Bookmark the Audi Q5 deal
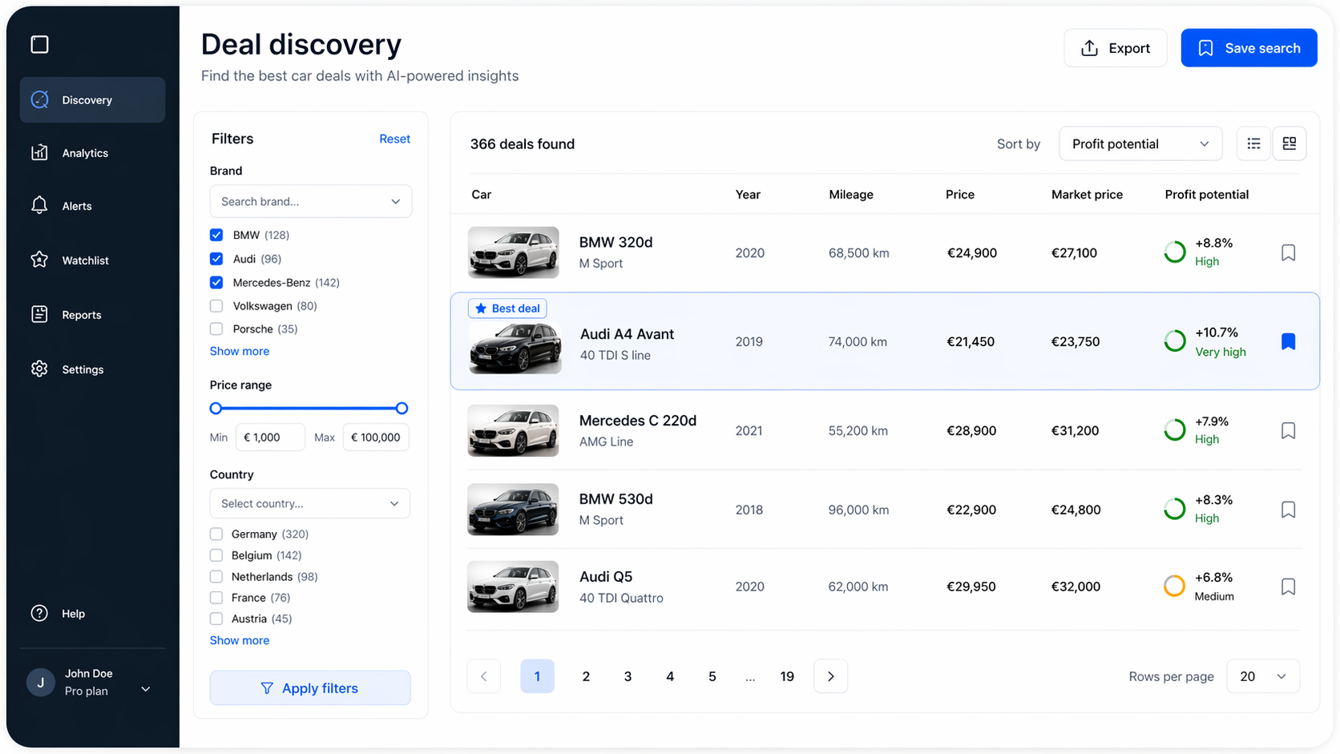Viewport: 1340px width, 754px height. 1288,587
